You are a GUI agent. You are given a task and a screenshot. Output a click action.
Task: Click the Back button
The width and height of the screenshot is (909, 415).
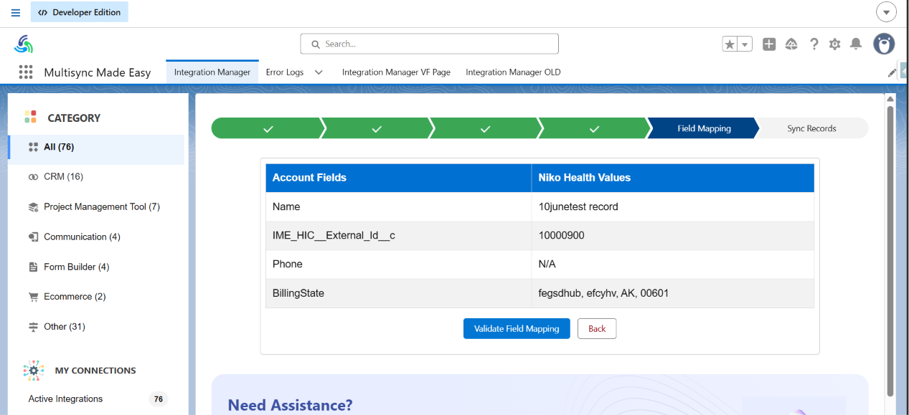pos(597,328)
